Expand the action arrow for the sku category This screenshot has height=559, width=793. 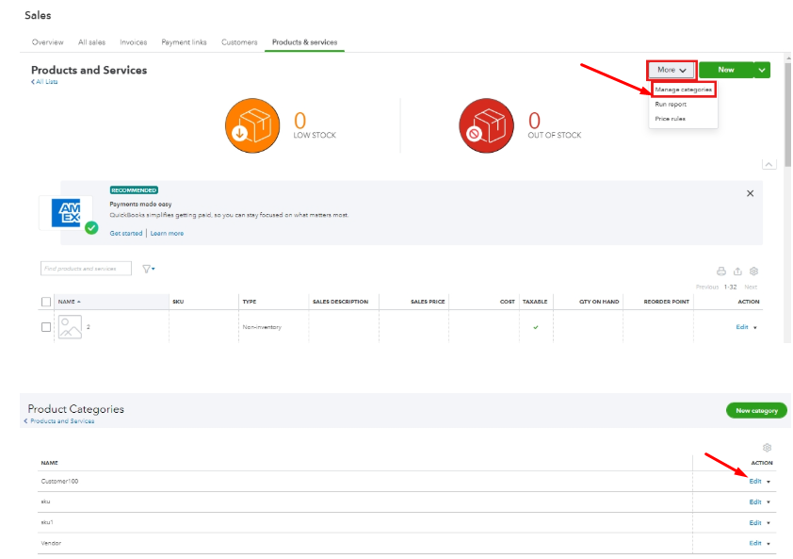pyautogui.click(x=769, y=502)
